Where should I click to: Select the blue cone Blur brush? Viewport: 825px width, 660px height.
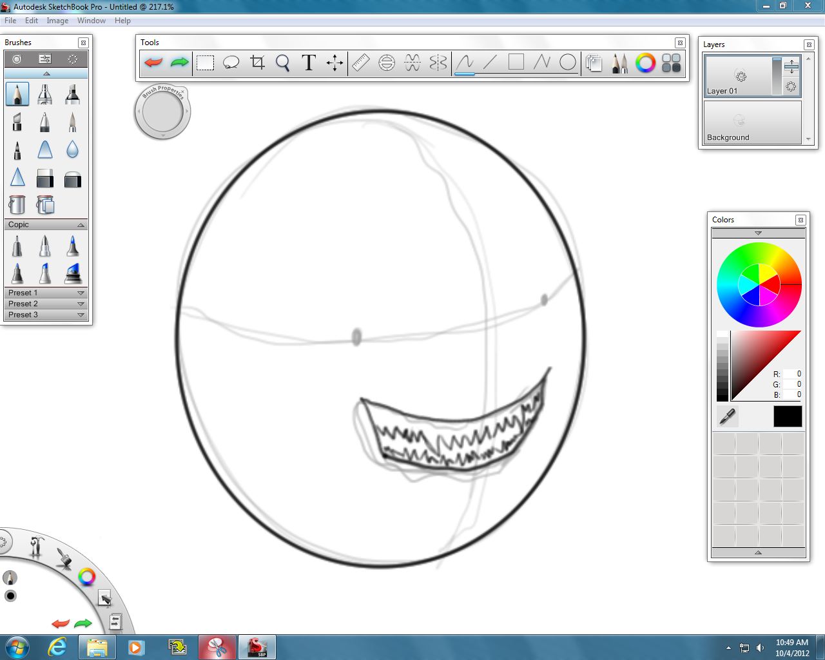pos(44,150)
